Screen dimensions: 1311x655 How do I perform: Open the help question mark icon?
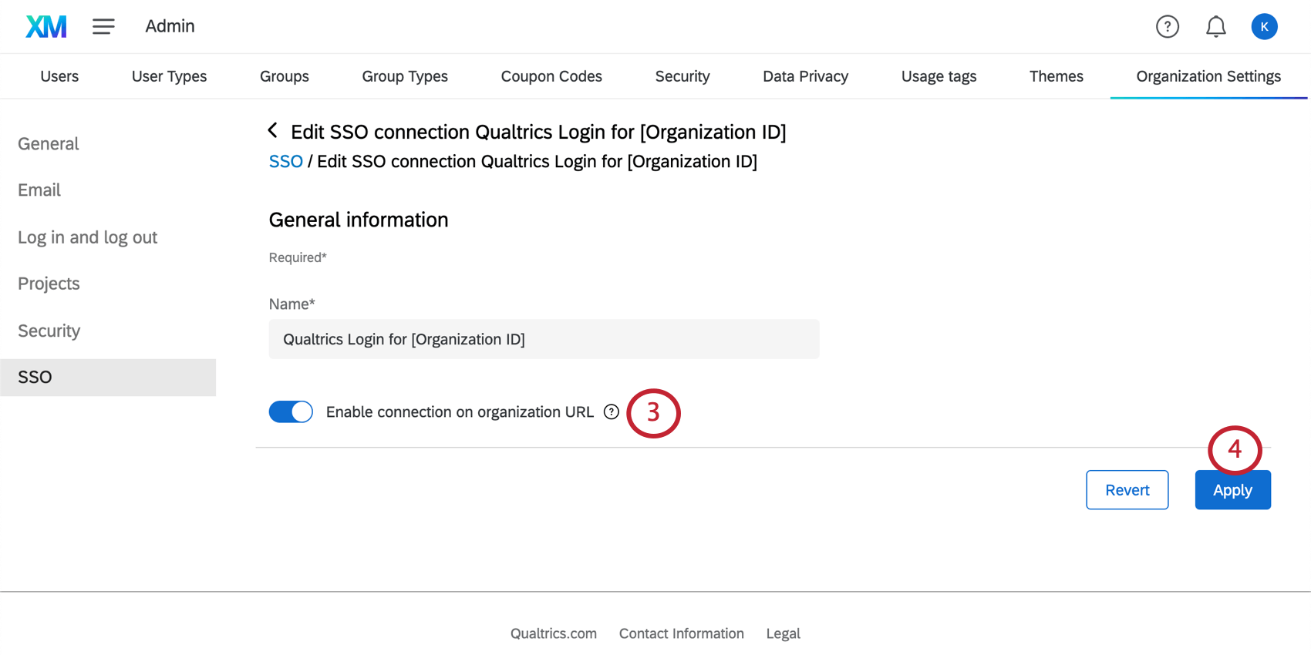(1167, 27)
